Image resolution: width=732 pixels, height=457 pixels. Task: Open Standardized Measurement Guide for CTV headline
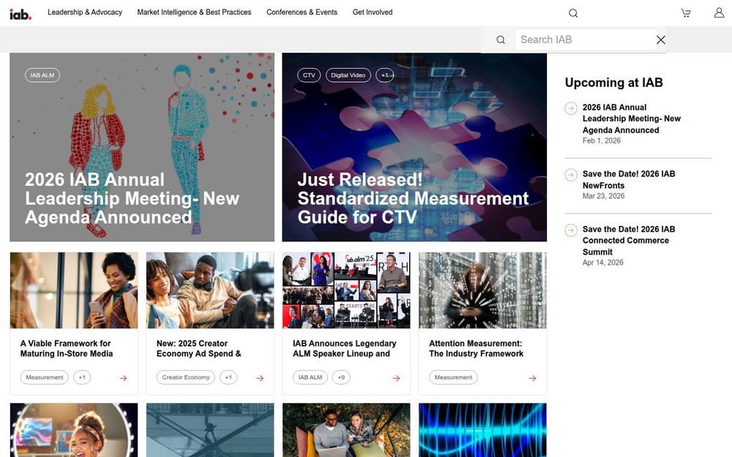tap(413, 199)
